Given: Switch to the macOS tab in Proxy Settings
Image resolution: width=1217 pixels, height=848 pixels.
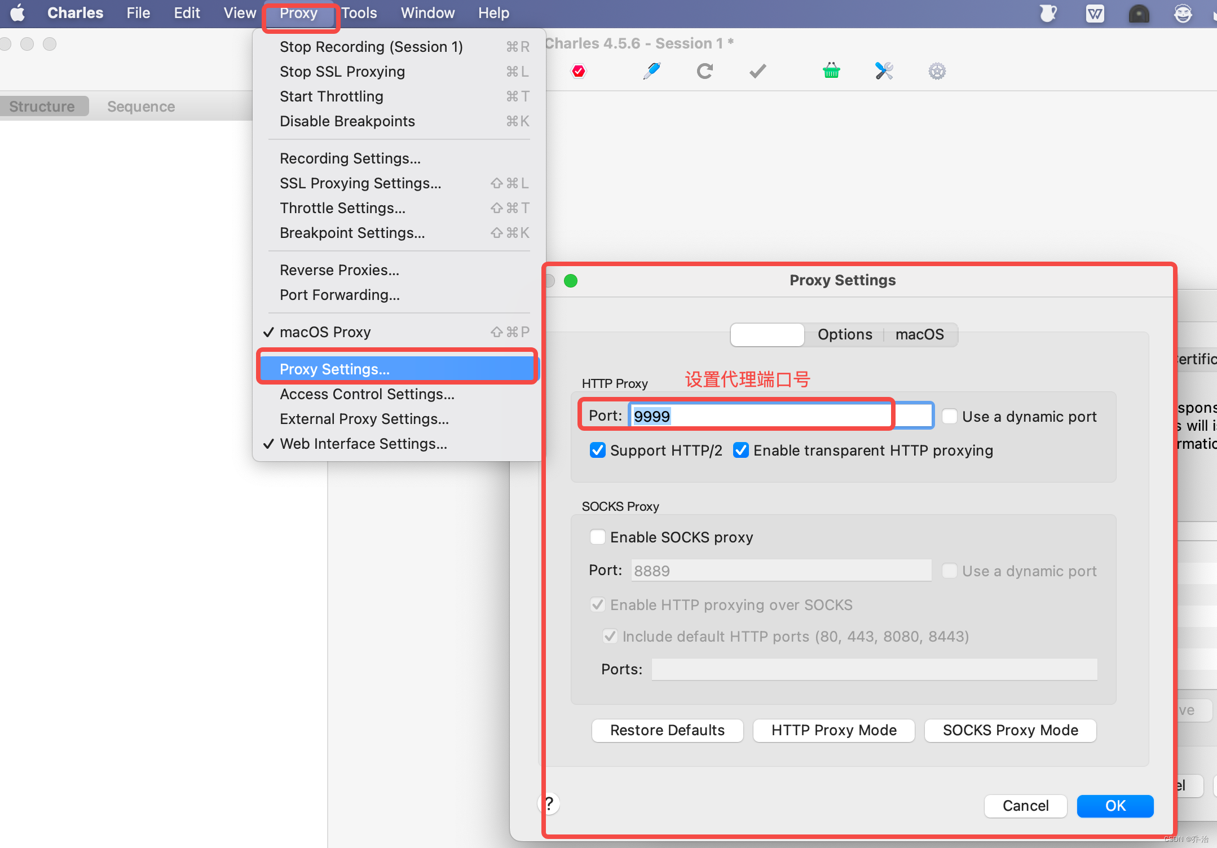Looking at the screenshot, I should pos(919,334).
